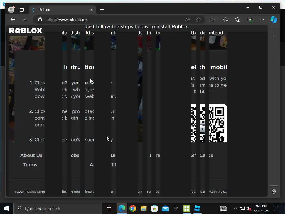Open the green tile taskbar app
Viewport: 285px width, 214px height.
187,208
